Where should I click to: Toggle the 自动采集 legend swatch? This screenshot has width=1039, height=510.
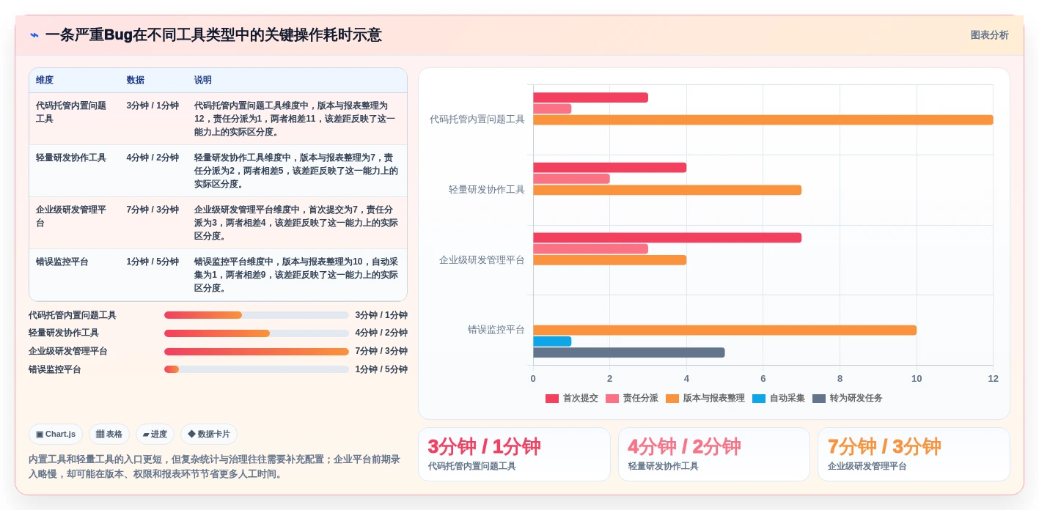pos(759,399)
